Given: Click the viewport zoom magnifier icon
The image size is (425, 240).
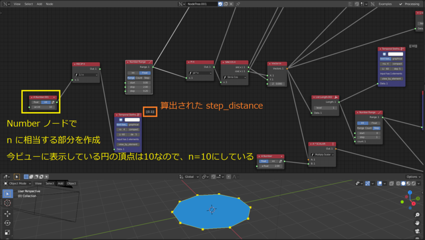Looking at the screenshot, I should pos(417,215).
